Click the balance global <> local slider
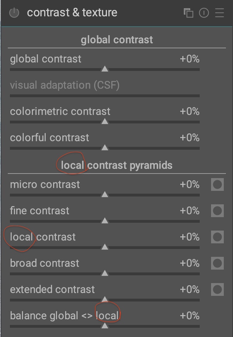 click(105, 325)
